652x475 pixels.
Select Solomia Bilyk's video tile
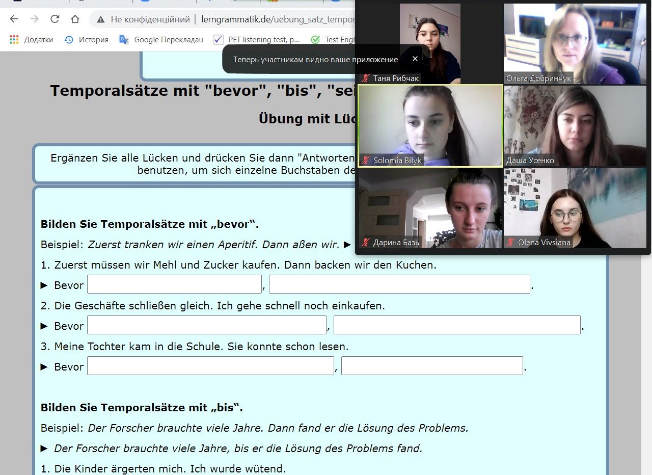pyautogui.click(x=430, y=126)
